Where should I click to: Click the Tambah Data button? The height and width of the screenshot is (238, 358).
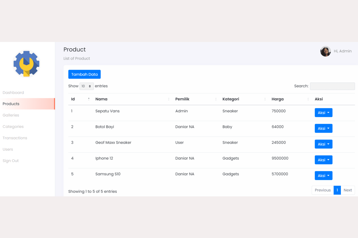pos(84,74)
